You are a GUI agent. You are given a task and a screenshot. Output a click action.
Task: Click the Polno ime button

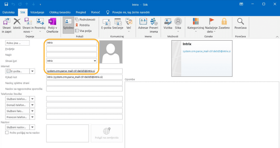(x=17, y=43)
